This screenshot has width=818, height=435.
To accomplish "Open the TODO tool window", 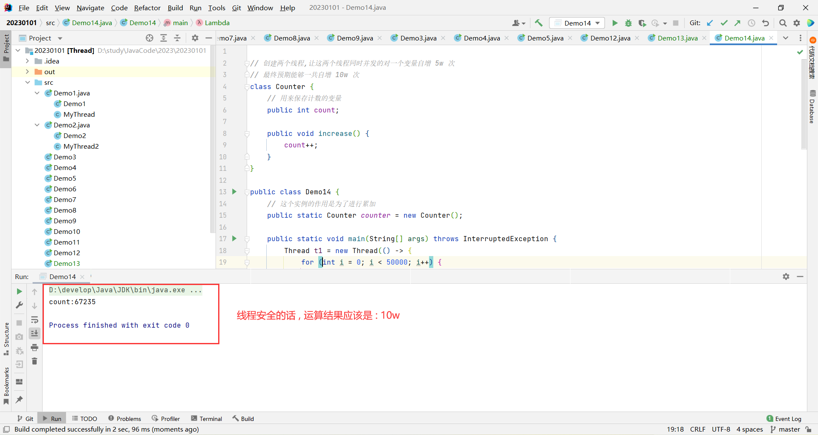I will point(84,418).
